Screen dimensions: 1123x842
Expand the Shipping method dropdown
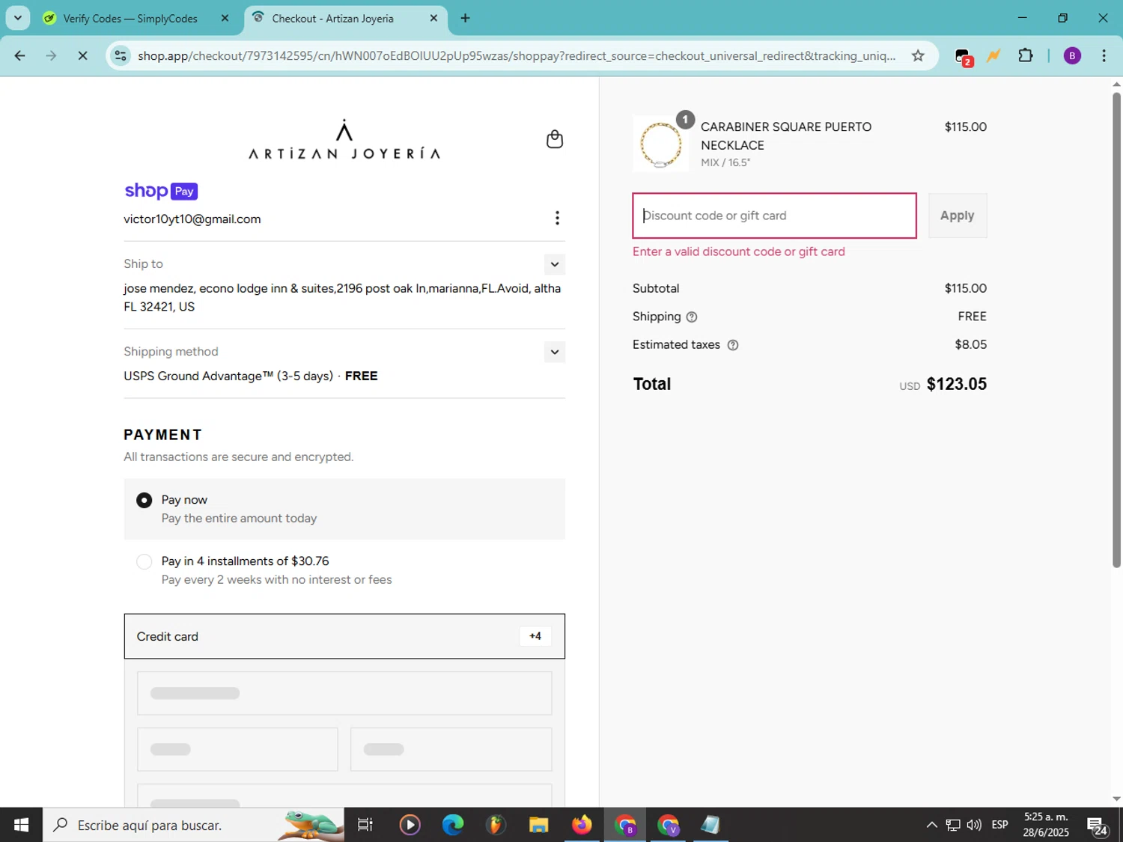554,352
